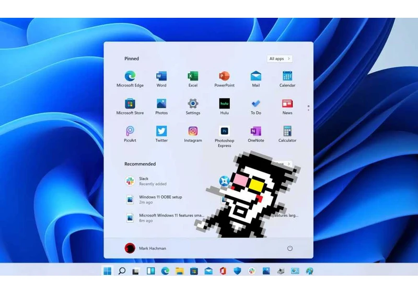Image resolution: width=418 pixels, height=293 pixels.
Task: Open the Calculator pinned app
Action: point(287,134)
